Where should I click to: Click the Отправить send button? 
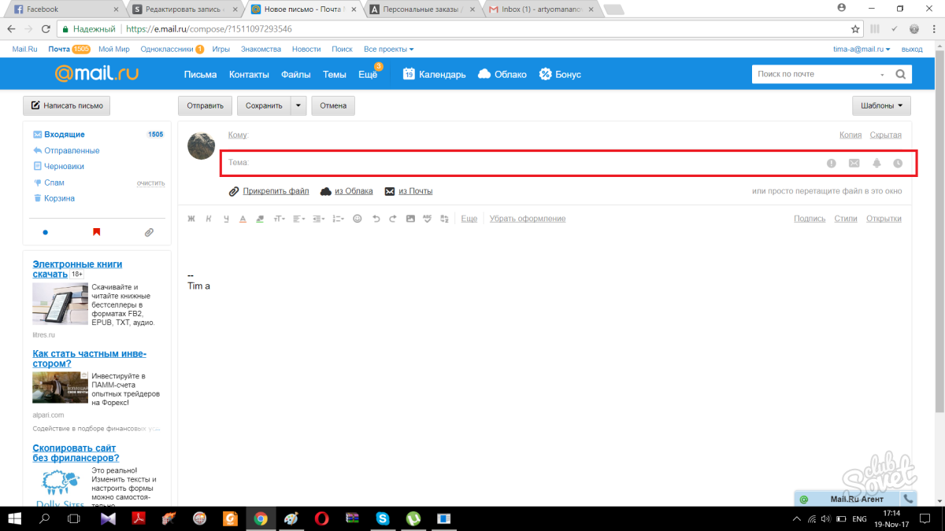[206, 105]
